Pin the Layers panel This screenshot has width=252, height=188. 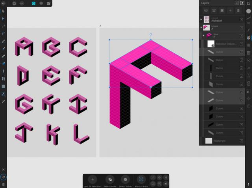[242, 3]
